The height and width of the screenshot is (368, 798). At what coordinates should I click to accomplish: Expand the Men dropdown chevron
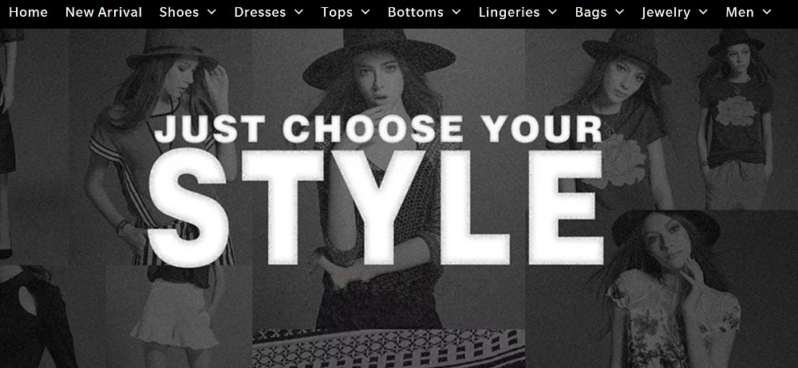pyautogui.click(x=767, y=12)
